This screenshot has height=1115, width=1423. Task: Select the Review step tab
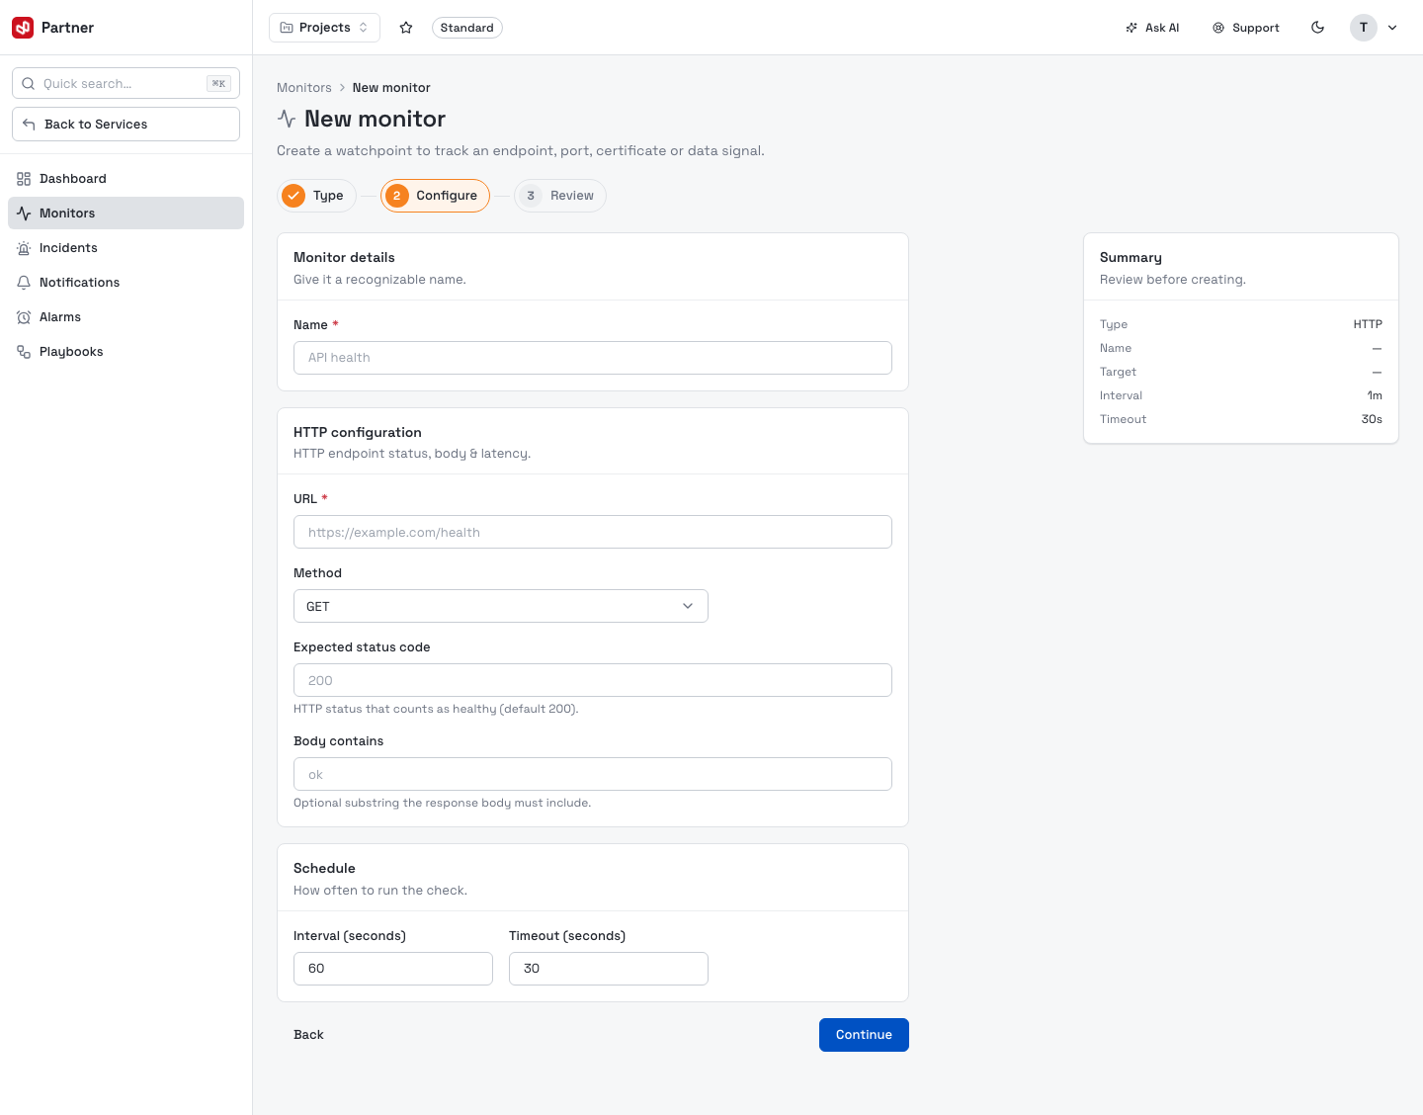pos(560,196)
